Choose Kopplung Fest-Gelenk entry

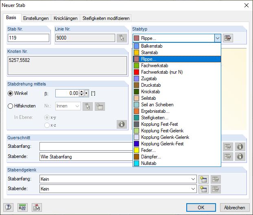click(x=177, y=131)
